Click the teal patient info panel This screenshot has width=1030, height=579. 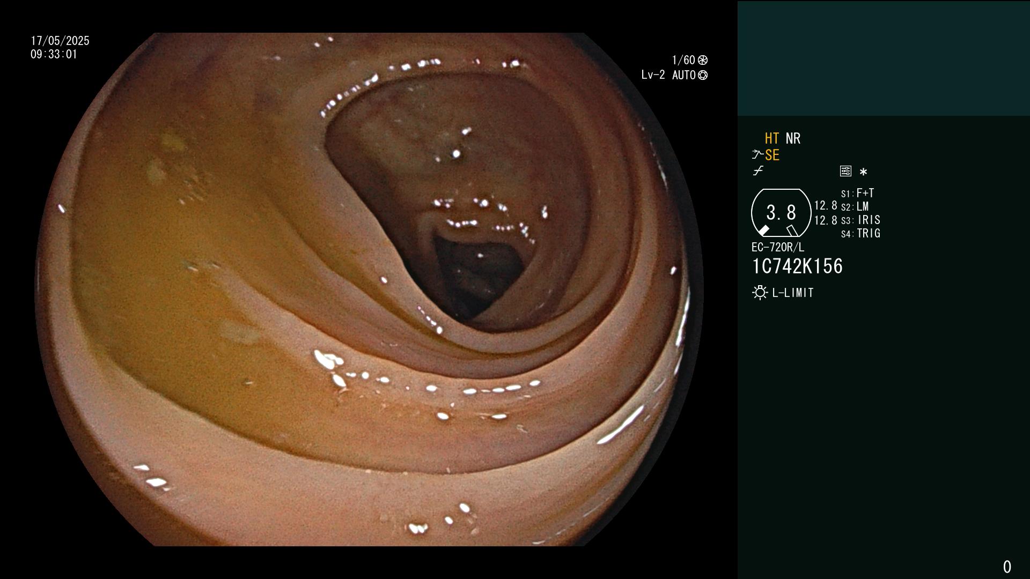884,58
